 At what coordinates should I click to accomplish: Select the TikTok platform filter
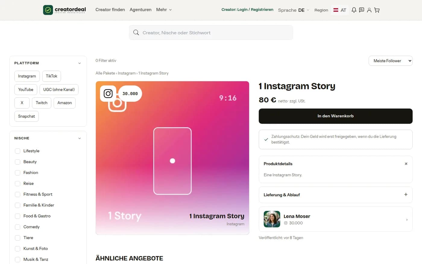pyautogui.click(x=52, y=76)
